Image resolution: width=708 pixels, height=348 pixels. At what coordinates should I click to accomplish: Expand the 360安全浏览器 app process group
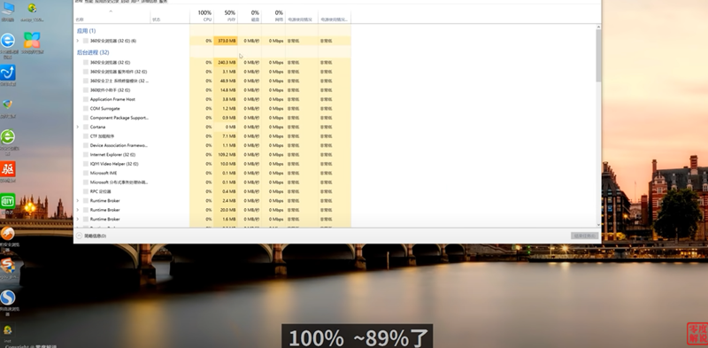click(x=78, y=41)
